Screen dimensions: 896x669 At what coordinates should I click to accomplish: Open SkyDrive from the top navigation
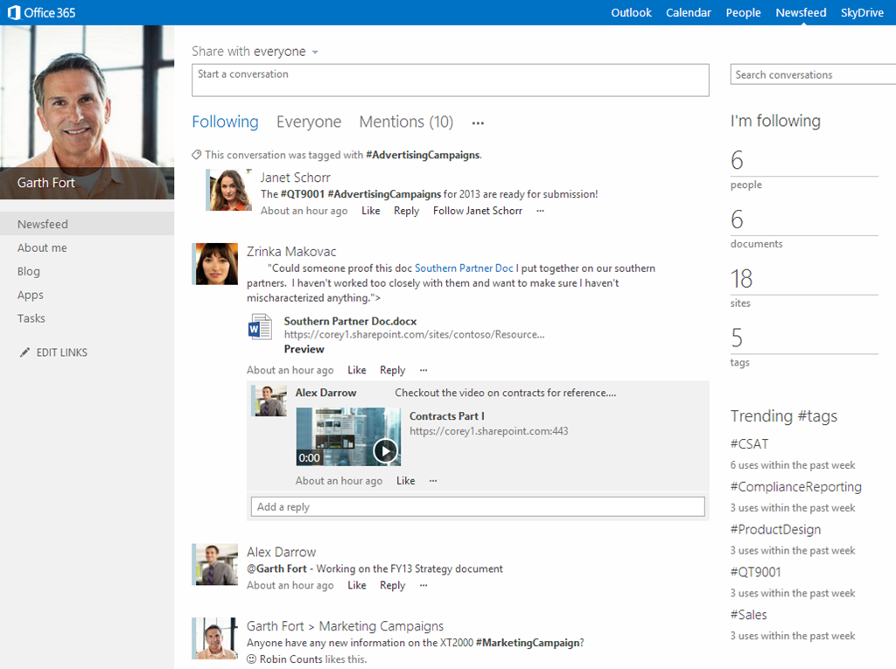pyautogui.click(x=862, y=12)
